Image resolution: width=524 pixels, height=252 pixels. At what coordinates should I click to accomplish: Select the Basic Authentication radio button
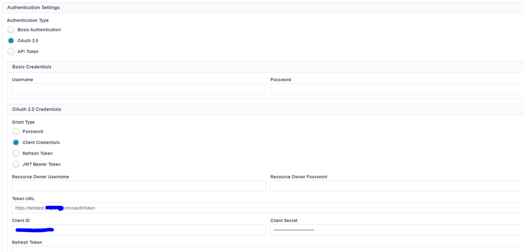11,30
